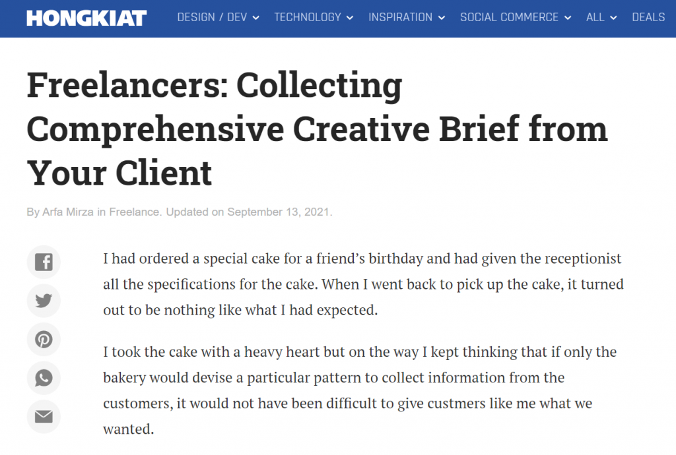Expand the Design / Dev dropdown arrow
676x455 pixels.
point(255,18)
